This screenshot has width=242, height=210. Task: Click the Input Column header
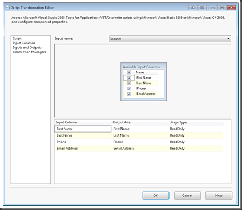83,122
